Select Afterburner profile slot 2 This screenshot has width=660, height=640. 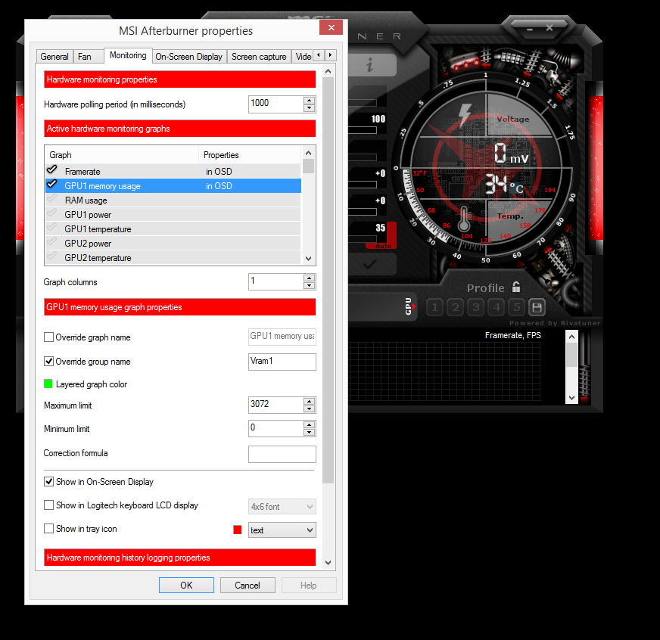456,308
